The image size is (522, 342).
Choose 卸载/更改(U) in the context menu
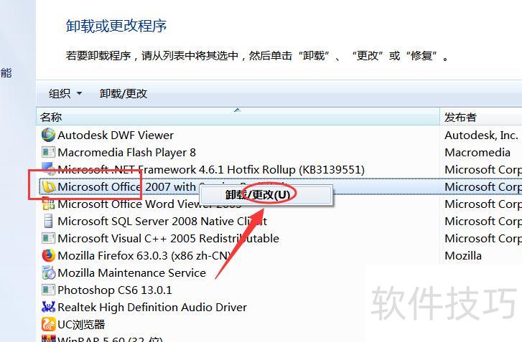coord(266,195)
